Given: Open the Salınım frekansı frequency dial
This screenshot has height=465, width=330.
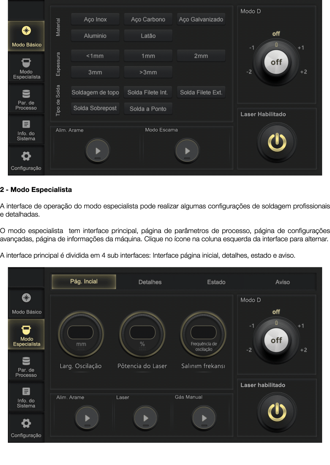Looking at the screenshot, I should (203, 334).
